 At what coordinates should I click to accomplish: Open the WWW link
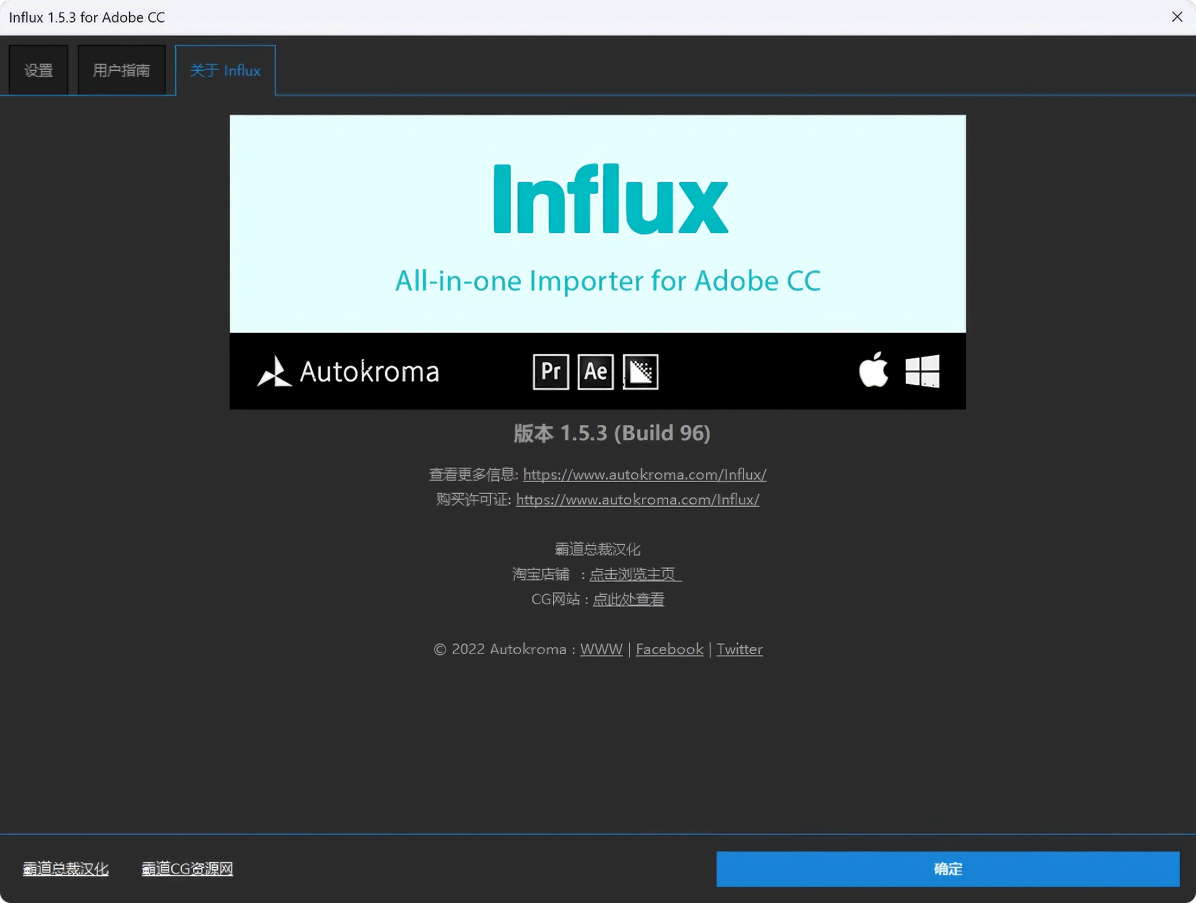pos(601,649)
